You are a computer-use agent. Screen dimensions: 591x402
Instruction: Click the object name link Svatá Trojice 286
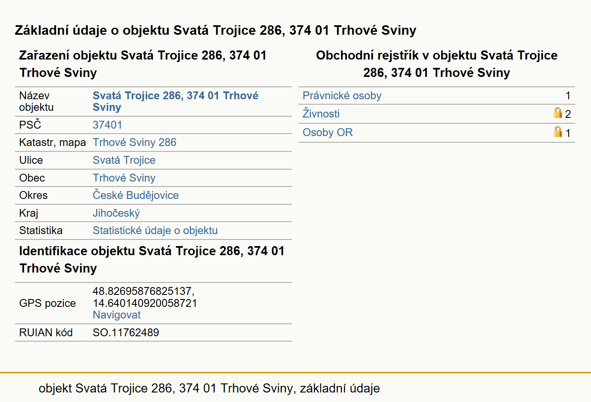(x=175, y=101)
